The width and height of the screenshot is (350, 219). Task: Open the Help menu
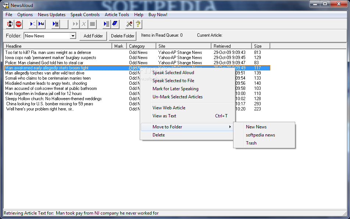point(139,15)
